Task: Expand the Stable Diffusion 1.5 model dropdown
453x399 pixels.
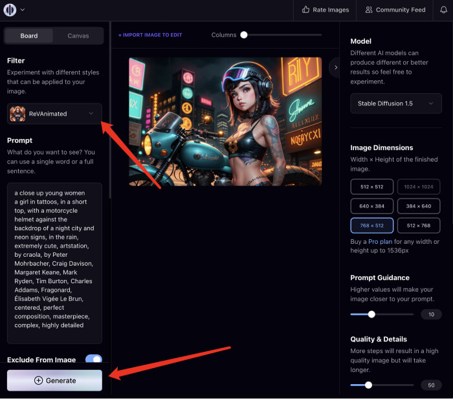Action: pos(395,103)
